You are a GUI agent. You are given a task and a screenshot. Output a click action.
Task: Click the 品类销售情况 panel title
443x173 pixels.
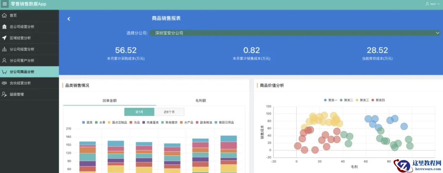(77, 85)
